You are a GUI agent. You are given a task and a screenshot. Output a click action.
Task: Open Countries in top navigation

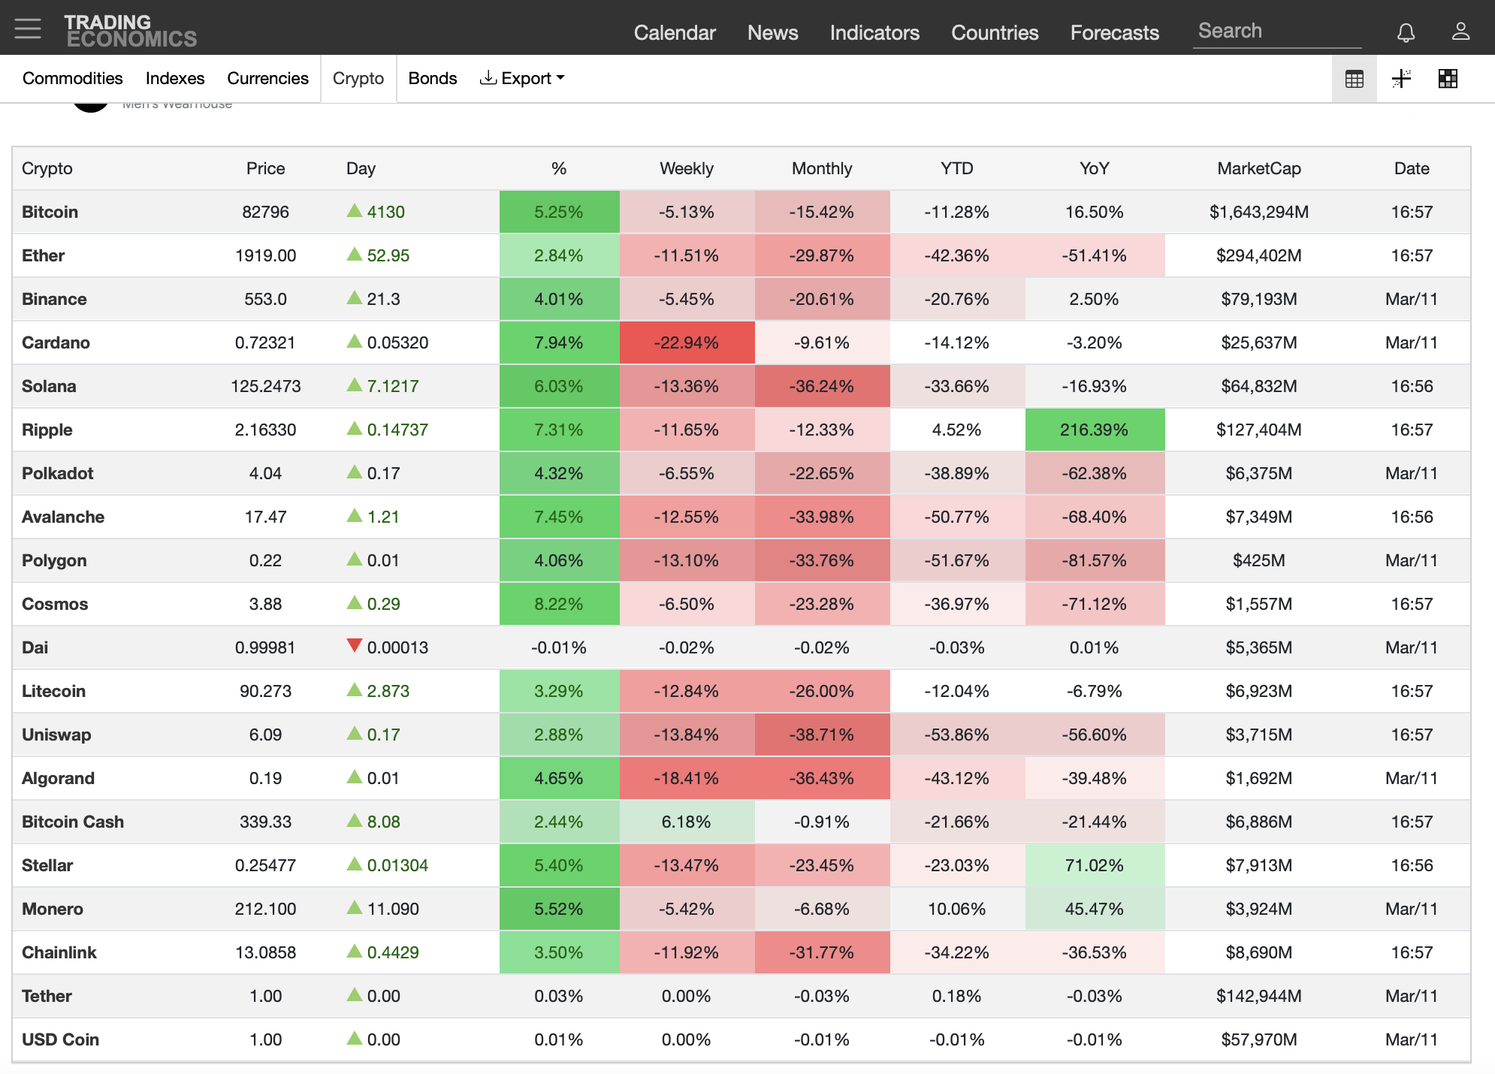pyautogui.click(x=995, y=32)
